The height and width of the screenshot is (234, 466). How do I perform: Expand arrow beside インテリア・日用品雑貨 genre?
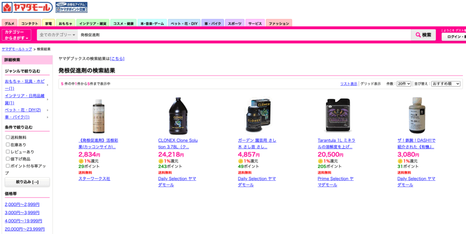tap(47, 100)
